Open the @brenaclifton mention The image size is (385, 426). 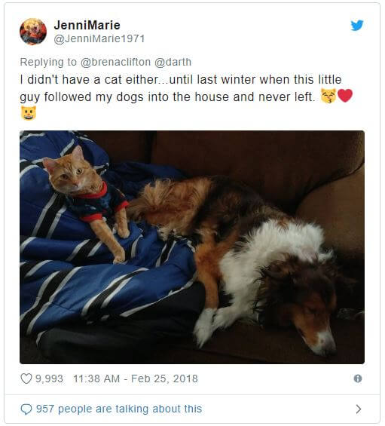click(x=116, y=62)
